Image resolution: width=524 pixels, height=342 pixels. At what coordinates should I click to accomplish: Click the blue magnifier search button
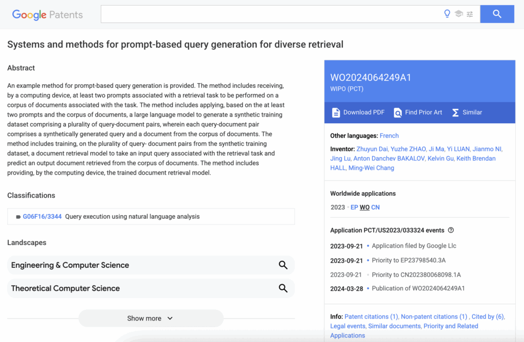[497, 14]
